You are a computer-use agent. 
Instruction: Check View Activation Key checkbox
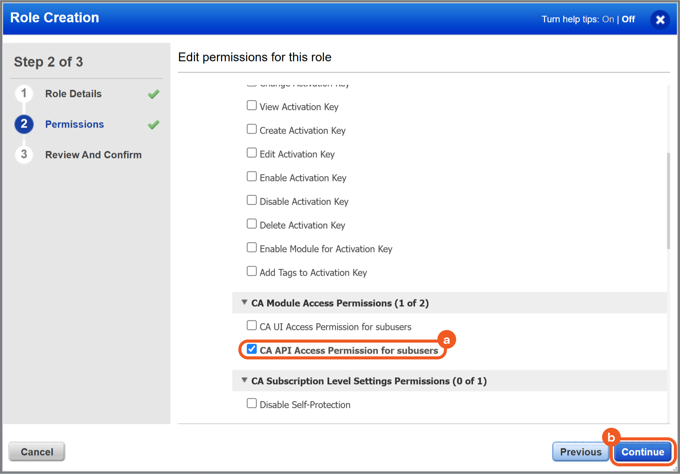pyautogui.click(x=252, y=105)
